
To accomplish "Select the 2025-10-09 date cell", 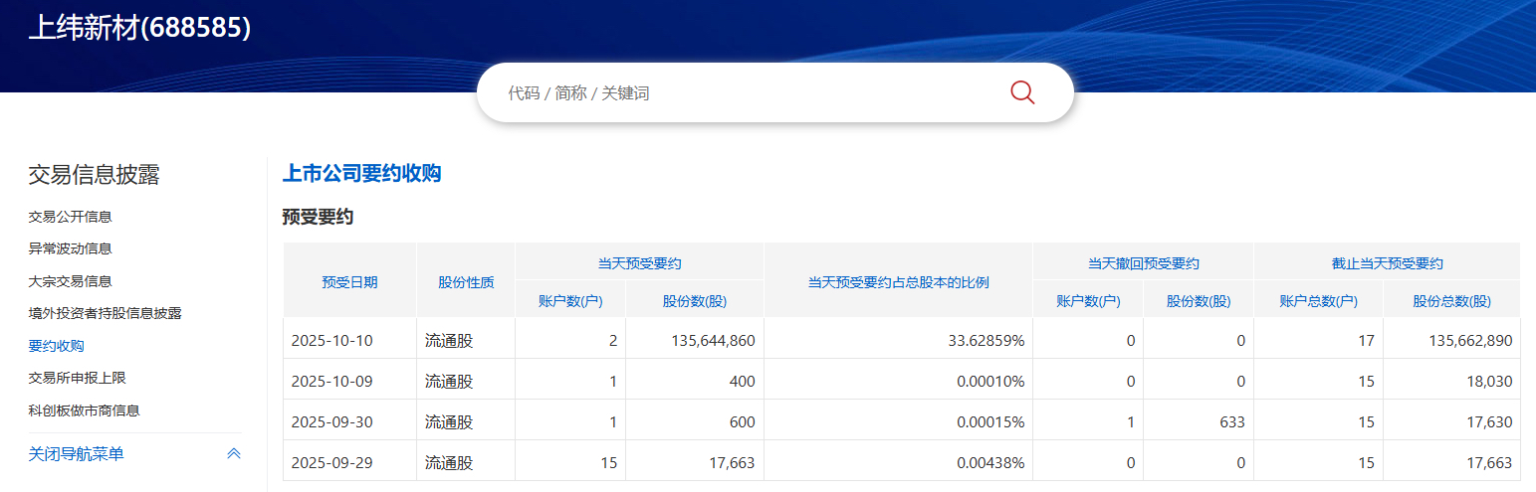I will click(349, 381).
